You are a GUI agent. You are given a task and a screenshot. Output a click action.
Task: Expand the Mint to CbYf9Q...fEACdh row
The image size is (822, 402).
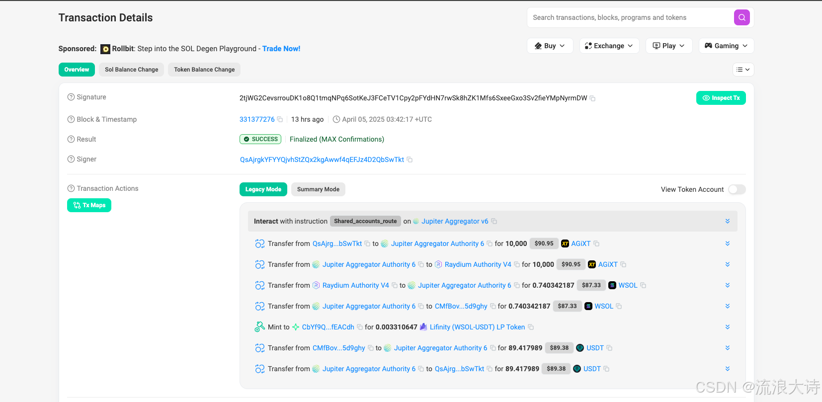[x=728, y=327]
